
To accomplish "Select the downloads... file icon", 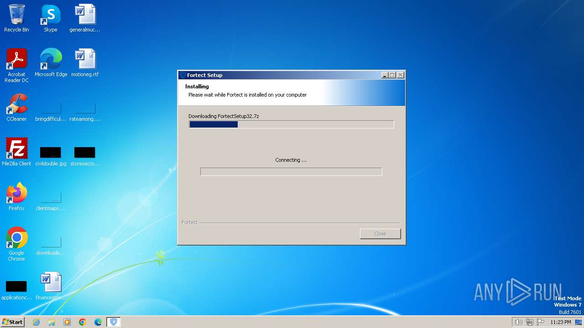I will pos(51,246).
